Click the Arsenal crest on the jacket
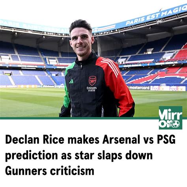 click(x=92, y=81)
